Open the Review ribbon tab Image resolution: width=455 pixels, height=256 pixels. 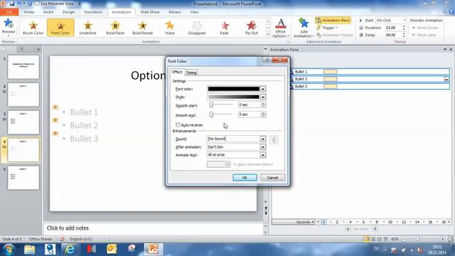click(x=175, y=12)
